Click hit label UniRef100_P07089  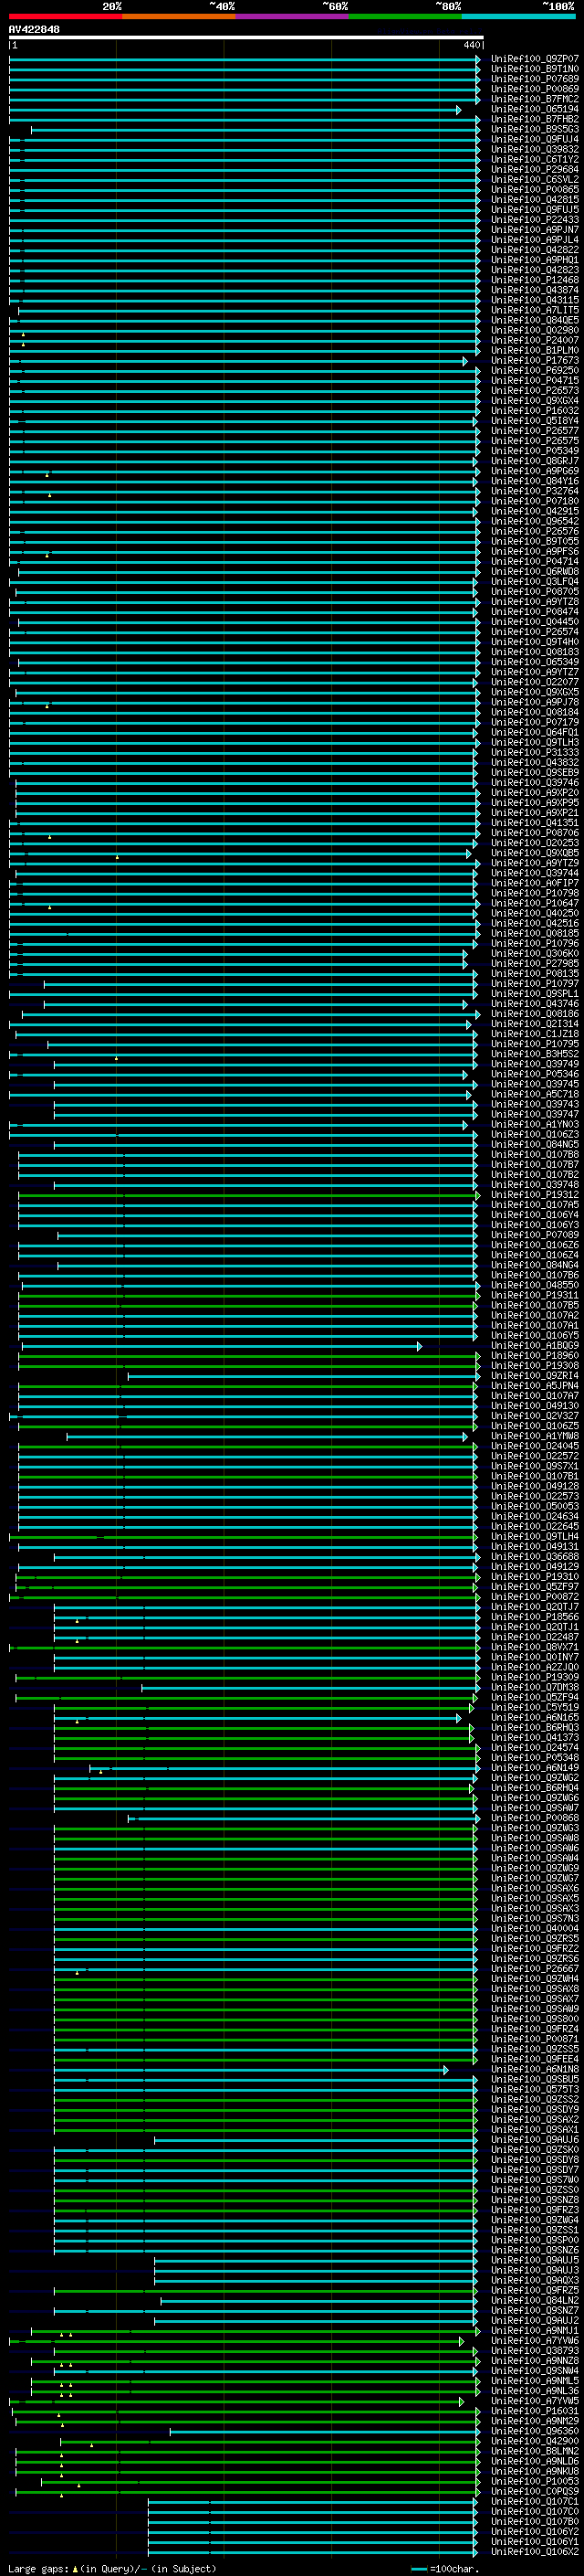tap(535, 1235)
